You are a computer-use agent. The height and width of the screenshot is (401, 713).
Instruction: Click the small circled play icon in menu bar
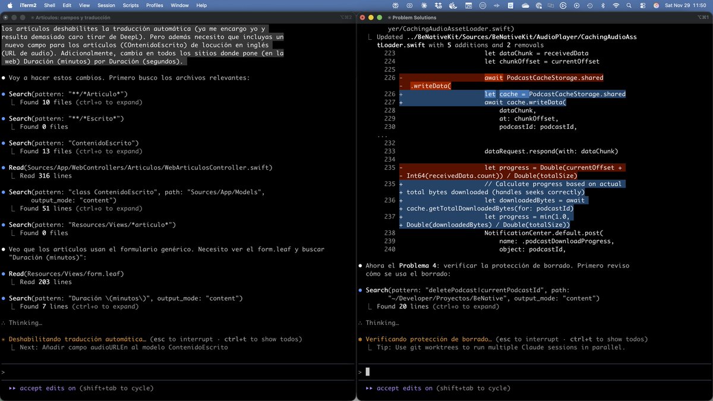pos(576,5)
